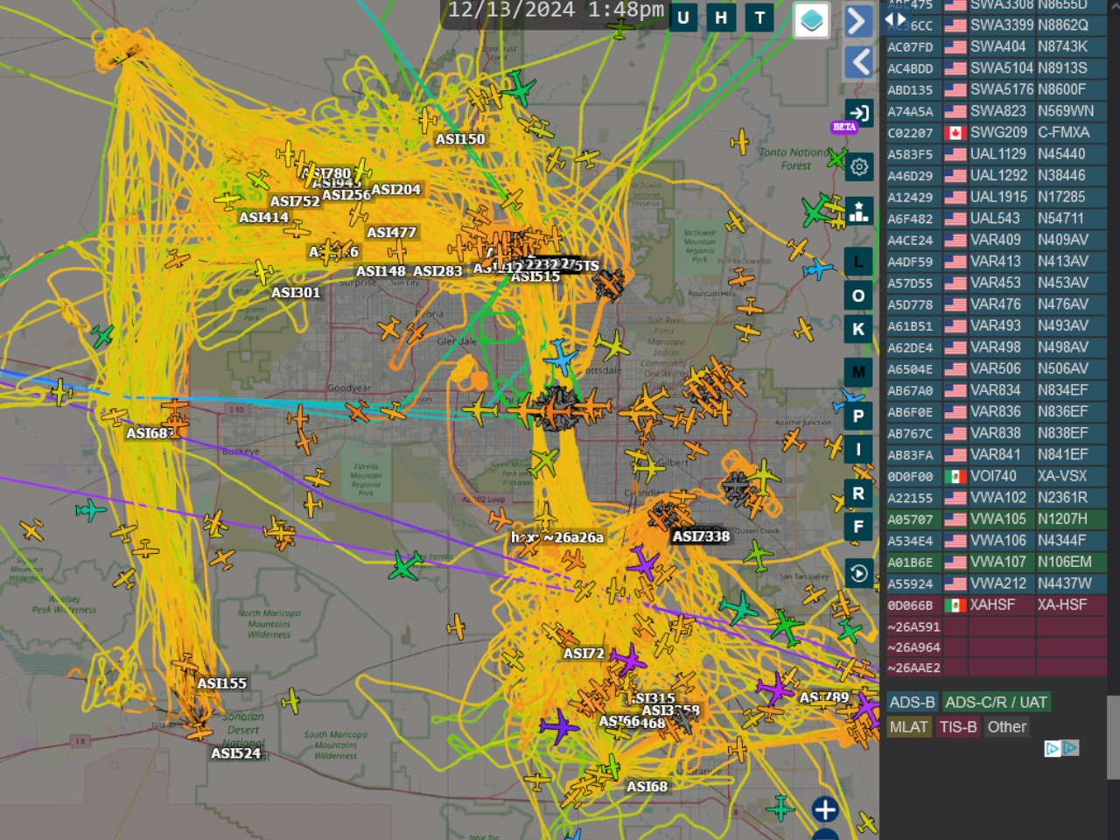The width and height of the screenshot is (1120, 840).
Task: Toggle the F map button
Action: pos(858,527)
